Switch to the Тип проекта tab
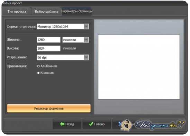The image size is (190, 136). [17, 12]
